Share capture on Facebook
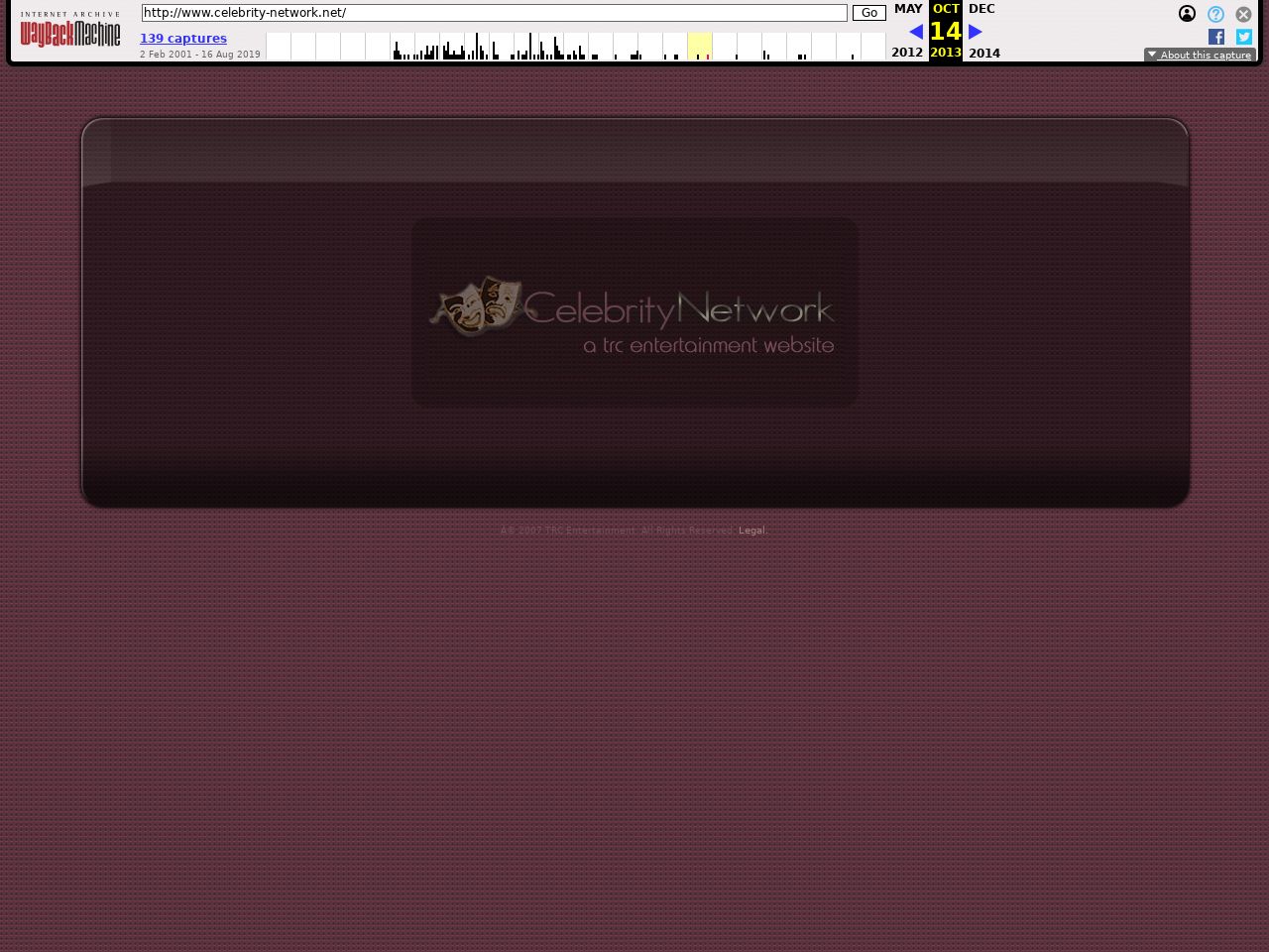Image resolution: width=1269 pixels, height=952 pixels. click(1216, 37)
